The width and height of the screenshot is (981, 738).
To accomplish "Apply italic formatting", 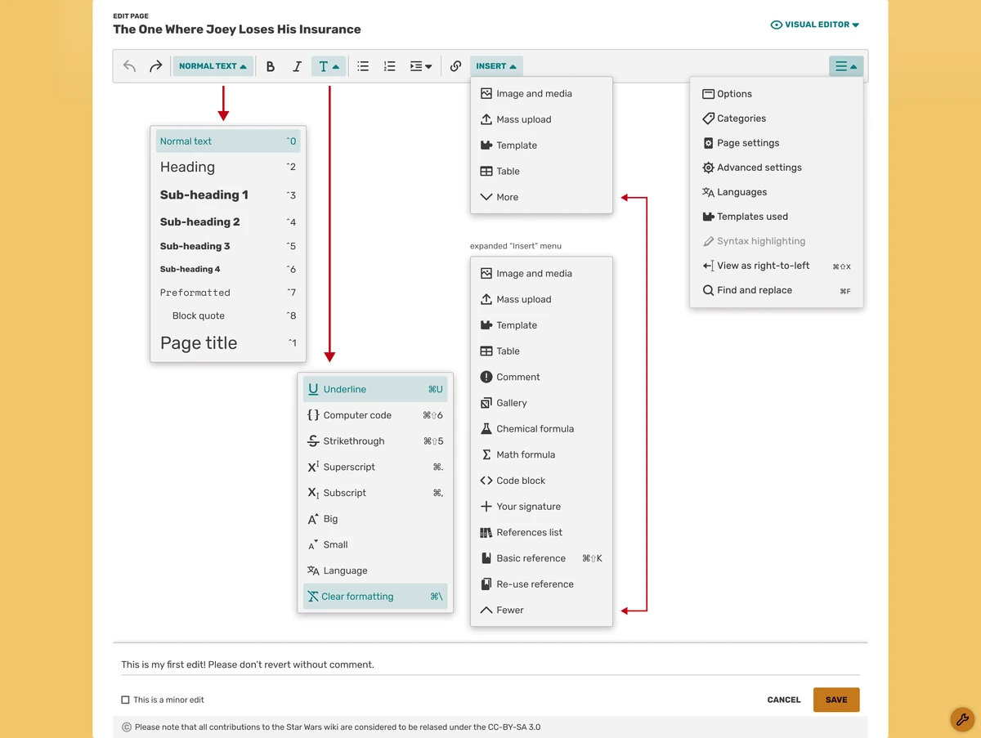I will (297, 66).
